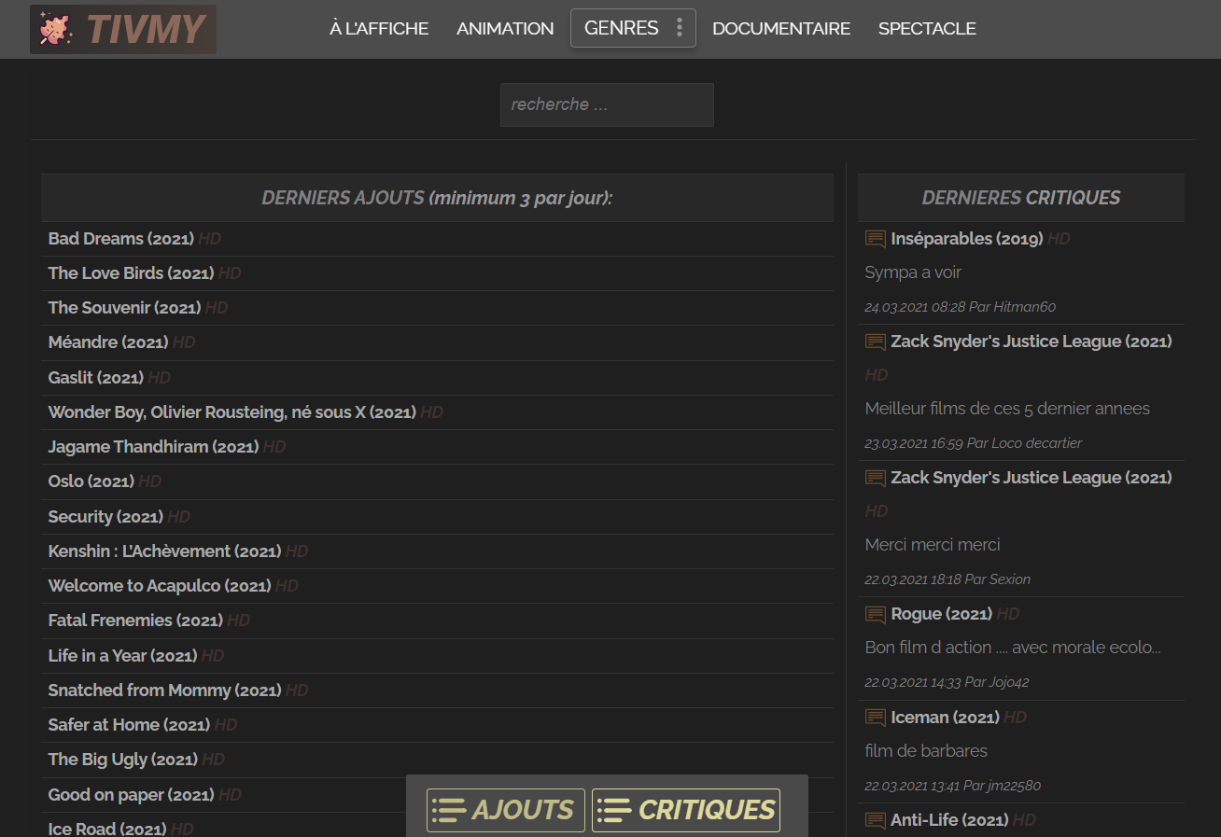
Task: Click '22.03.2021 18:18 Par Sexion'
Action: point(947,579)
